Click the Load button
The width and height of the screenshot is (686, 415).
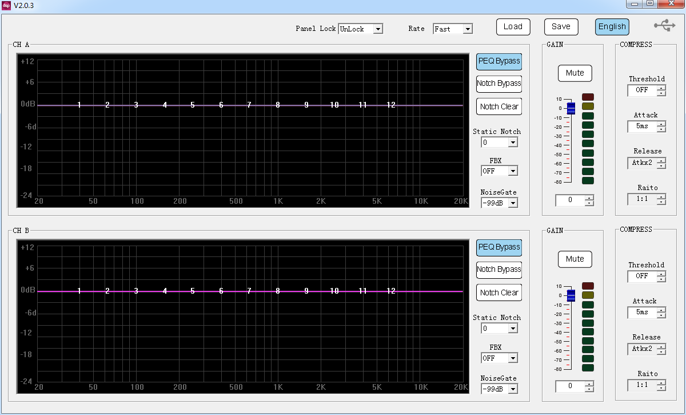(513, 27)
